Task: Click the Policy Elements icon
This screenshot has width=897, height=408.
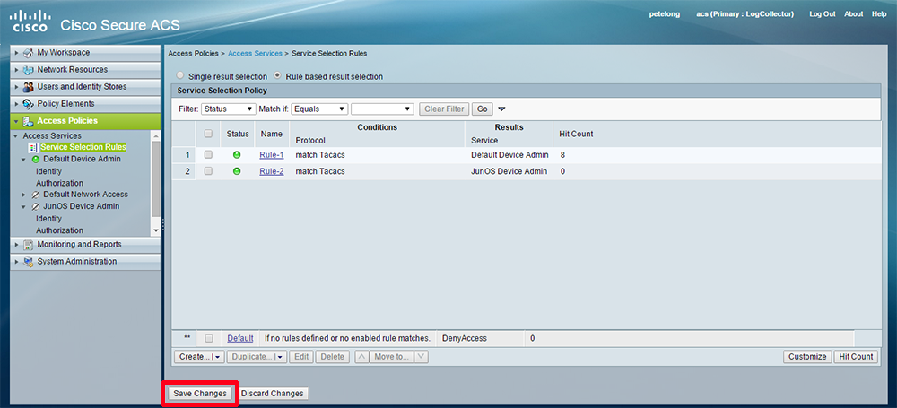Action: click(x=29, y=104)
